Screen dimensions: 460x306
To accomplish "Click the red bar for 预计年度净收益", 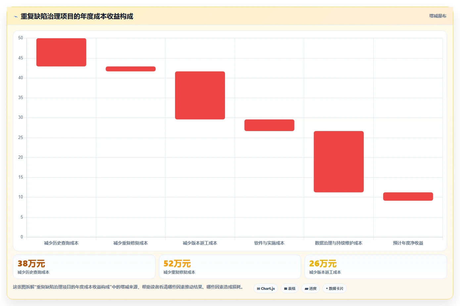I will 408,196.
